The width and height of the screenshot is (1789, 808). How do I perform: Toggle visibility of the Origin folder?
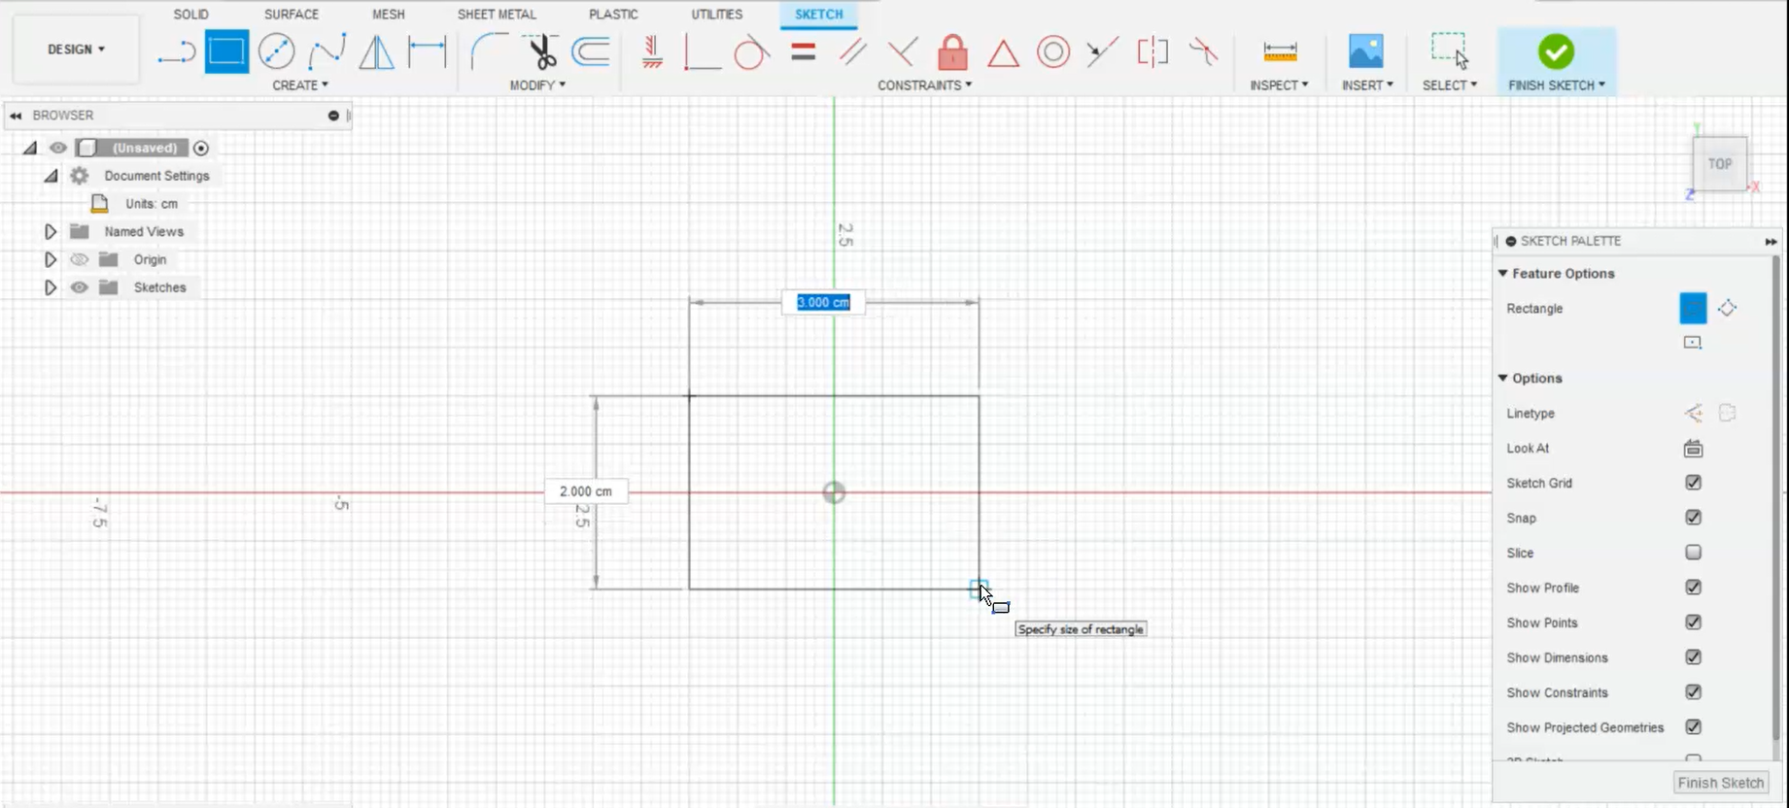click(80, 259)
